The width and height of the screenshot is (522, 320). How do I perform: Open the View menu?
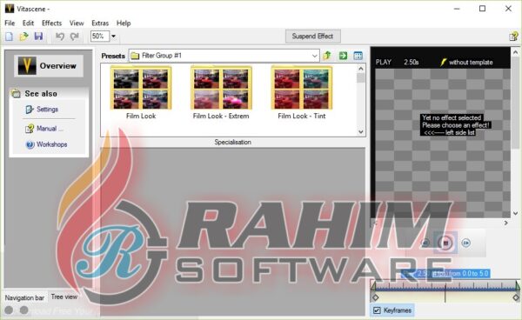(77, 23)
